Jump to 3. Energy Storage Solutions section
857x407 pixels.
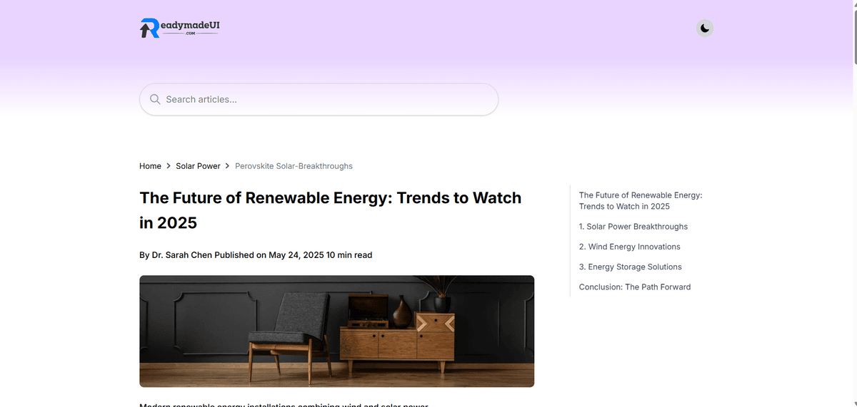(631, 267)
